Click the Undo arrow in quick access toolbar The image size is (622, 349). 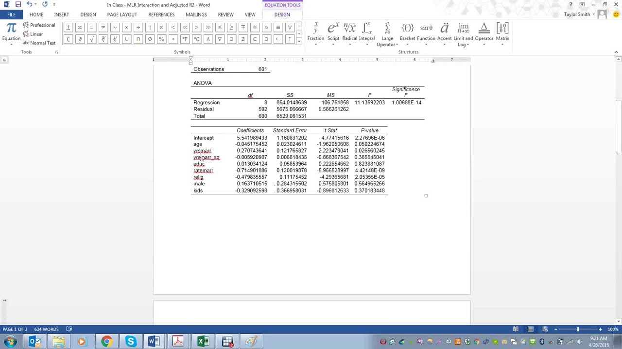click(29, 4)
